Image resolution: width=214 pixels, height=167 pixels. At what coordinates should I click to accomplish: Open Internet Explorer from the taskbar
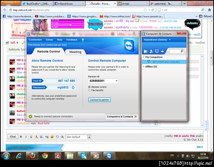(19, 156)
